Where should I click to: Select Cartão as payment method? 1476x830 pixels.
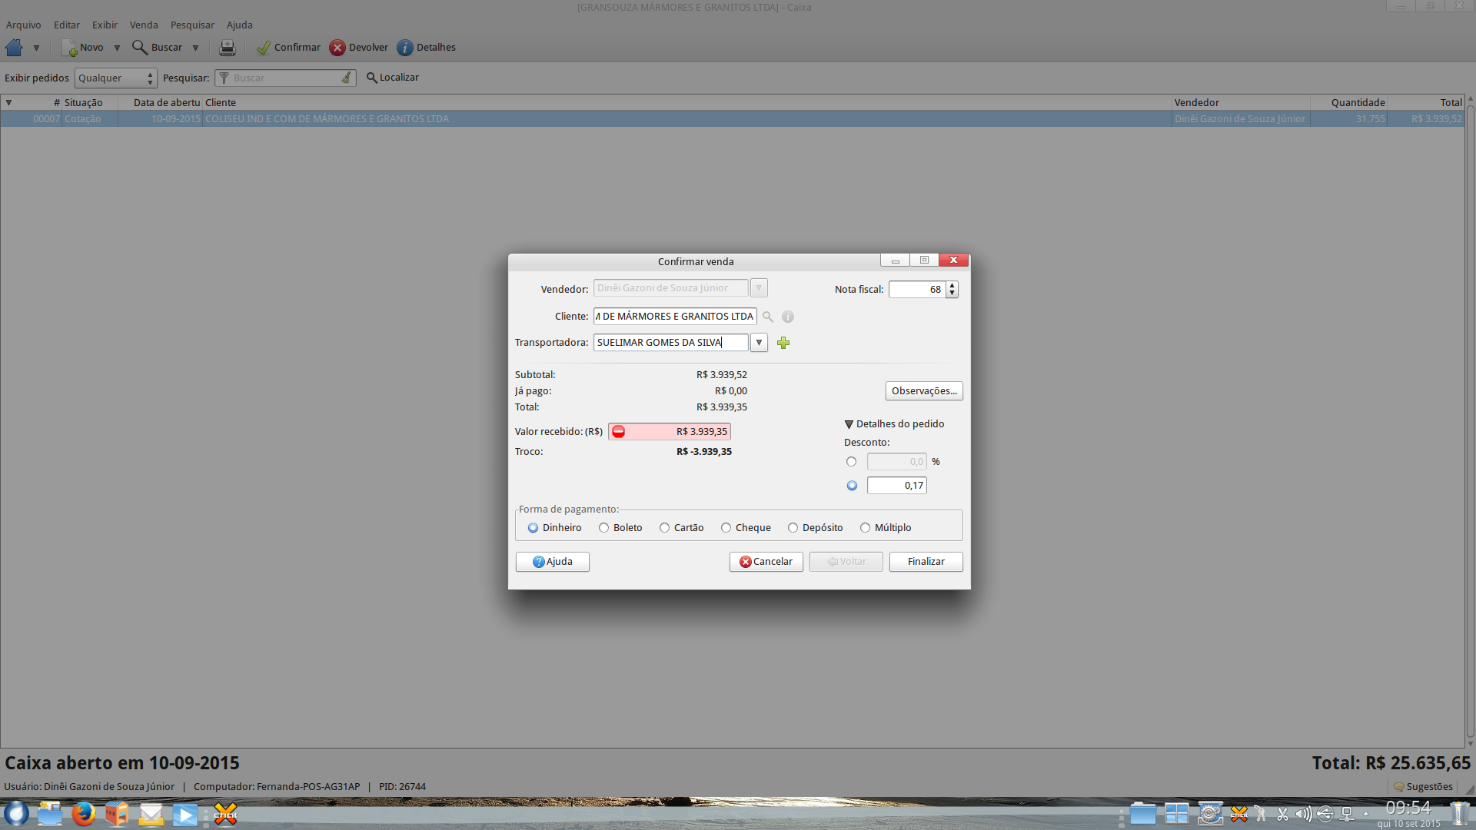[664, 528]
